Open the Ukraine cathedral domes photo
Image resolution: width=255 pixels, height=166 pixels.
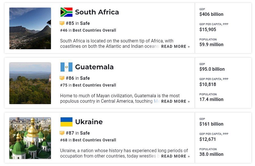pos(30,138)
